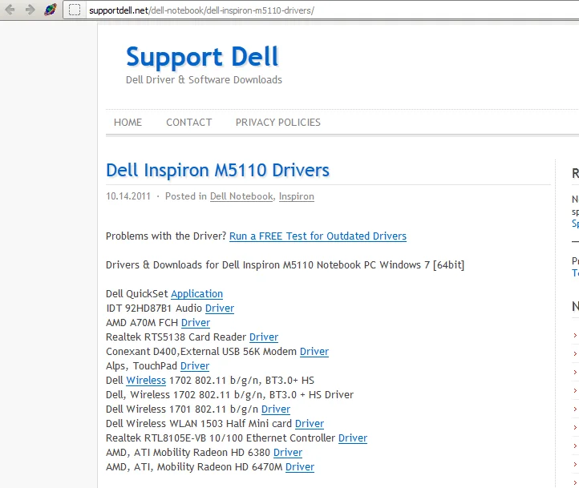Open Wireless WLAN 1503 Half Mini card Driver

[310, 423]
